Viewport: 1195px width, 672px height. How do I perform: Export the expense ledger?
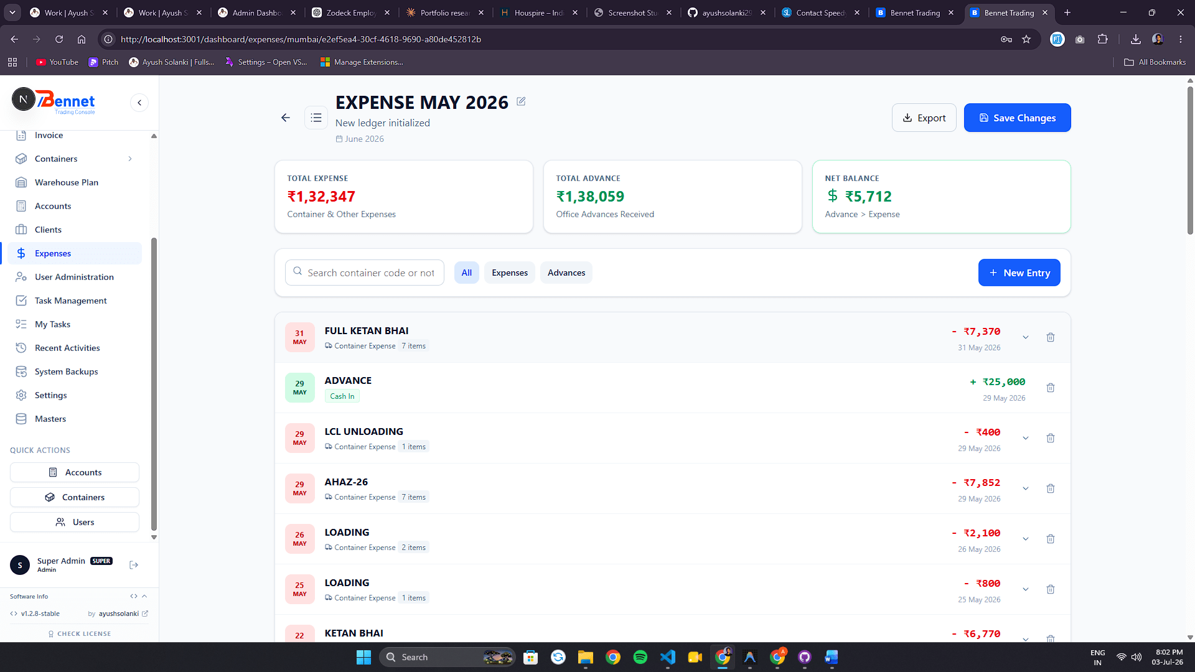(924, 118)
